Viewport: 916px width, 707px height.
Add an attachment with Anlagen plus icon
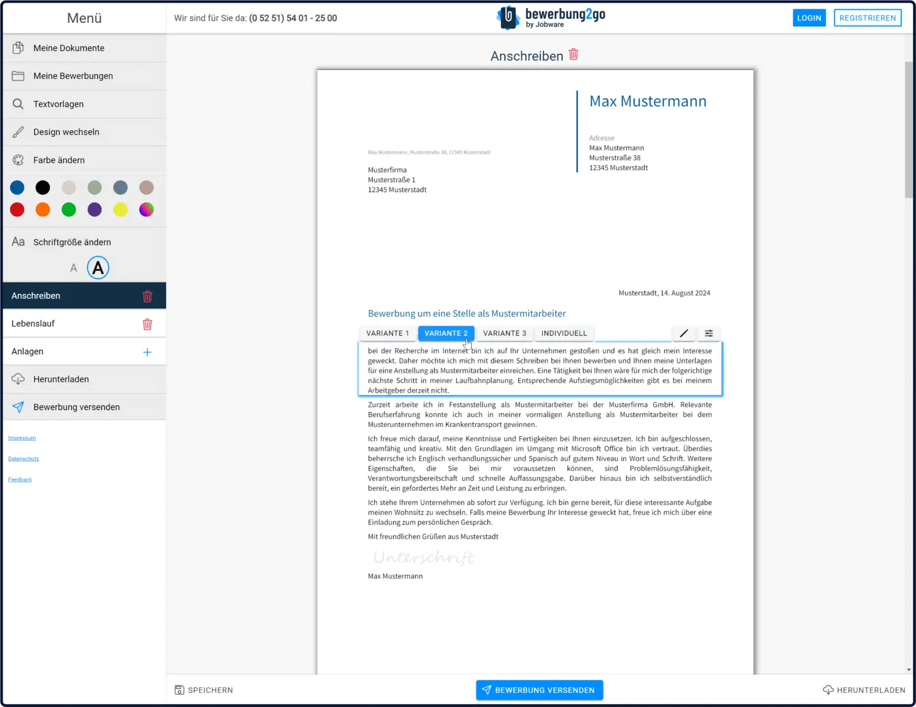[x=147, y=352]
